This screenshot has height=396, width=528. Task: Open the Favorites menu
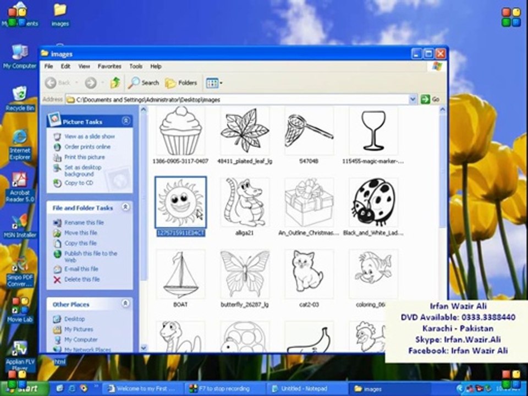pyautogui.click(x=109, y=67)
